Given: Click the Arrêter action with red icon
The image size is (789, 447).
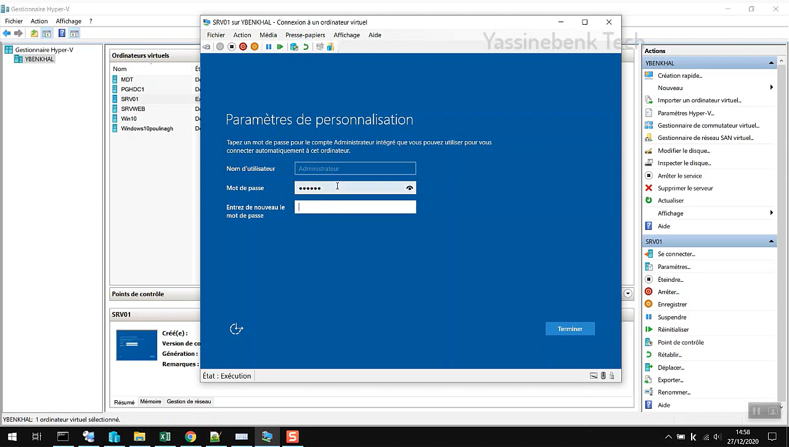Looking at the screenshot, I should tap(668, 292).
